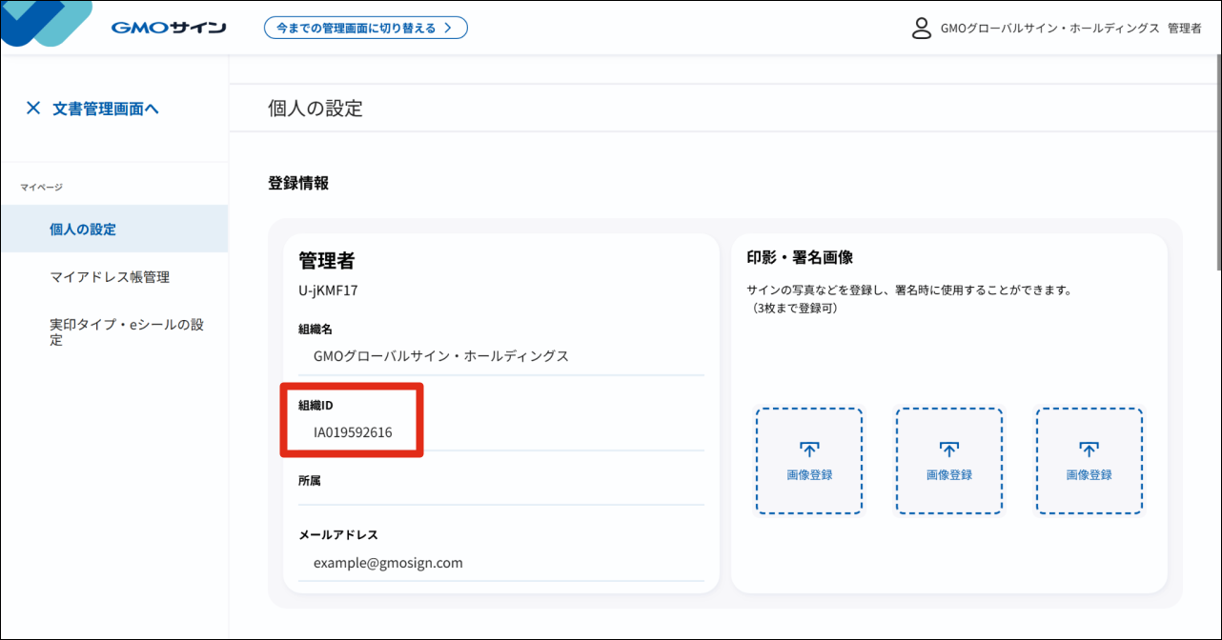Viewport: 1222px width, 640px height.
Task: Click the 登録情報 section heading
Action: point(298,183)
